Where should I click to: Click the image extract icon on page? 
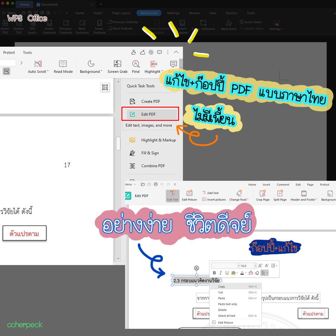pyautogui.click(x=105, y=87)
